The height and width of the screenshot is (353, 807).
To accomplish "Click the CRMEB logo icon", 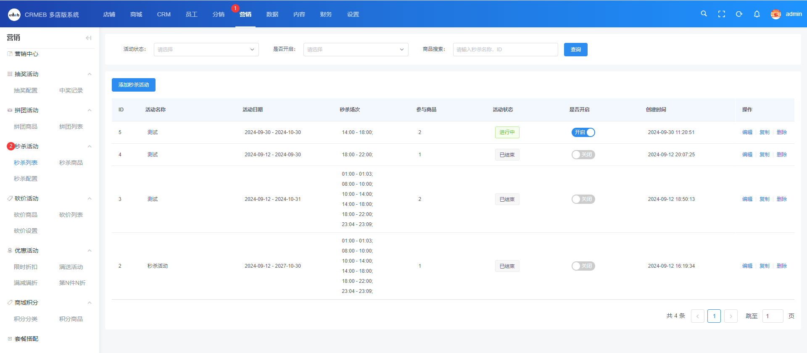I will pyautogui.click(x=14, y=15).
